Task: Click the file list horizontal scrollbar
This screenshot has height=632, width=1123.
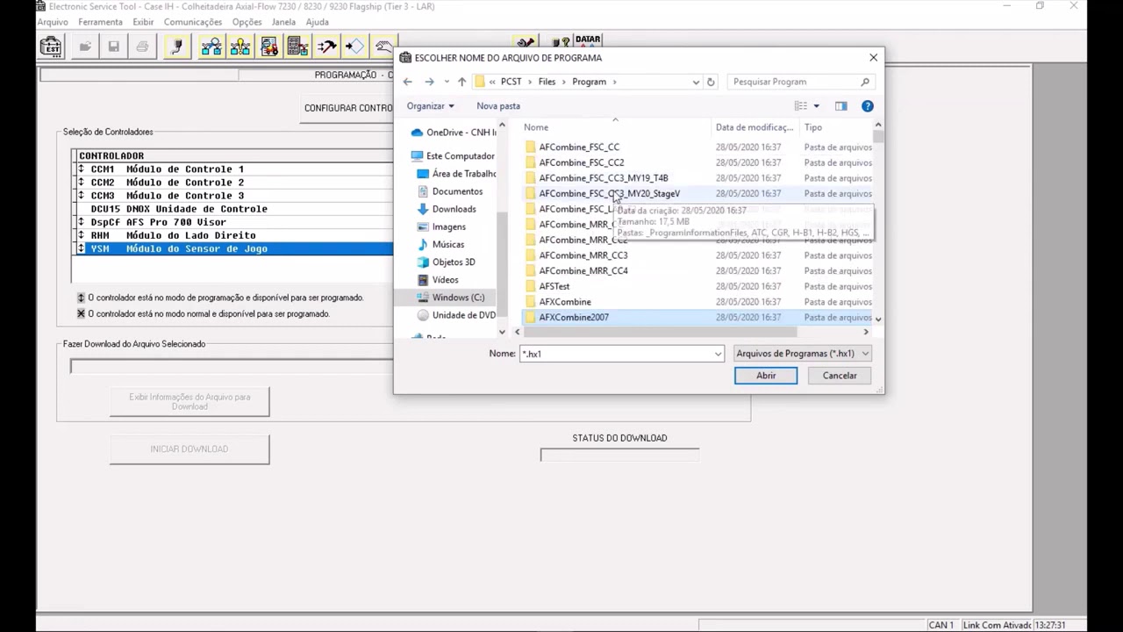Action: point(691,332)
